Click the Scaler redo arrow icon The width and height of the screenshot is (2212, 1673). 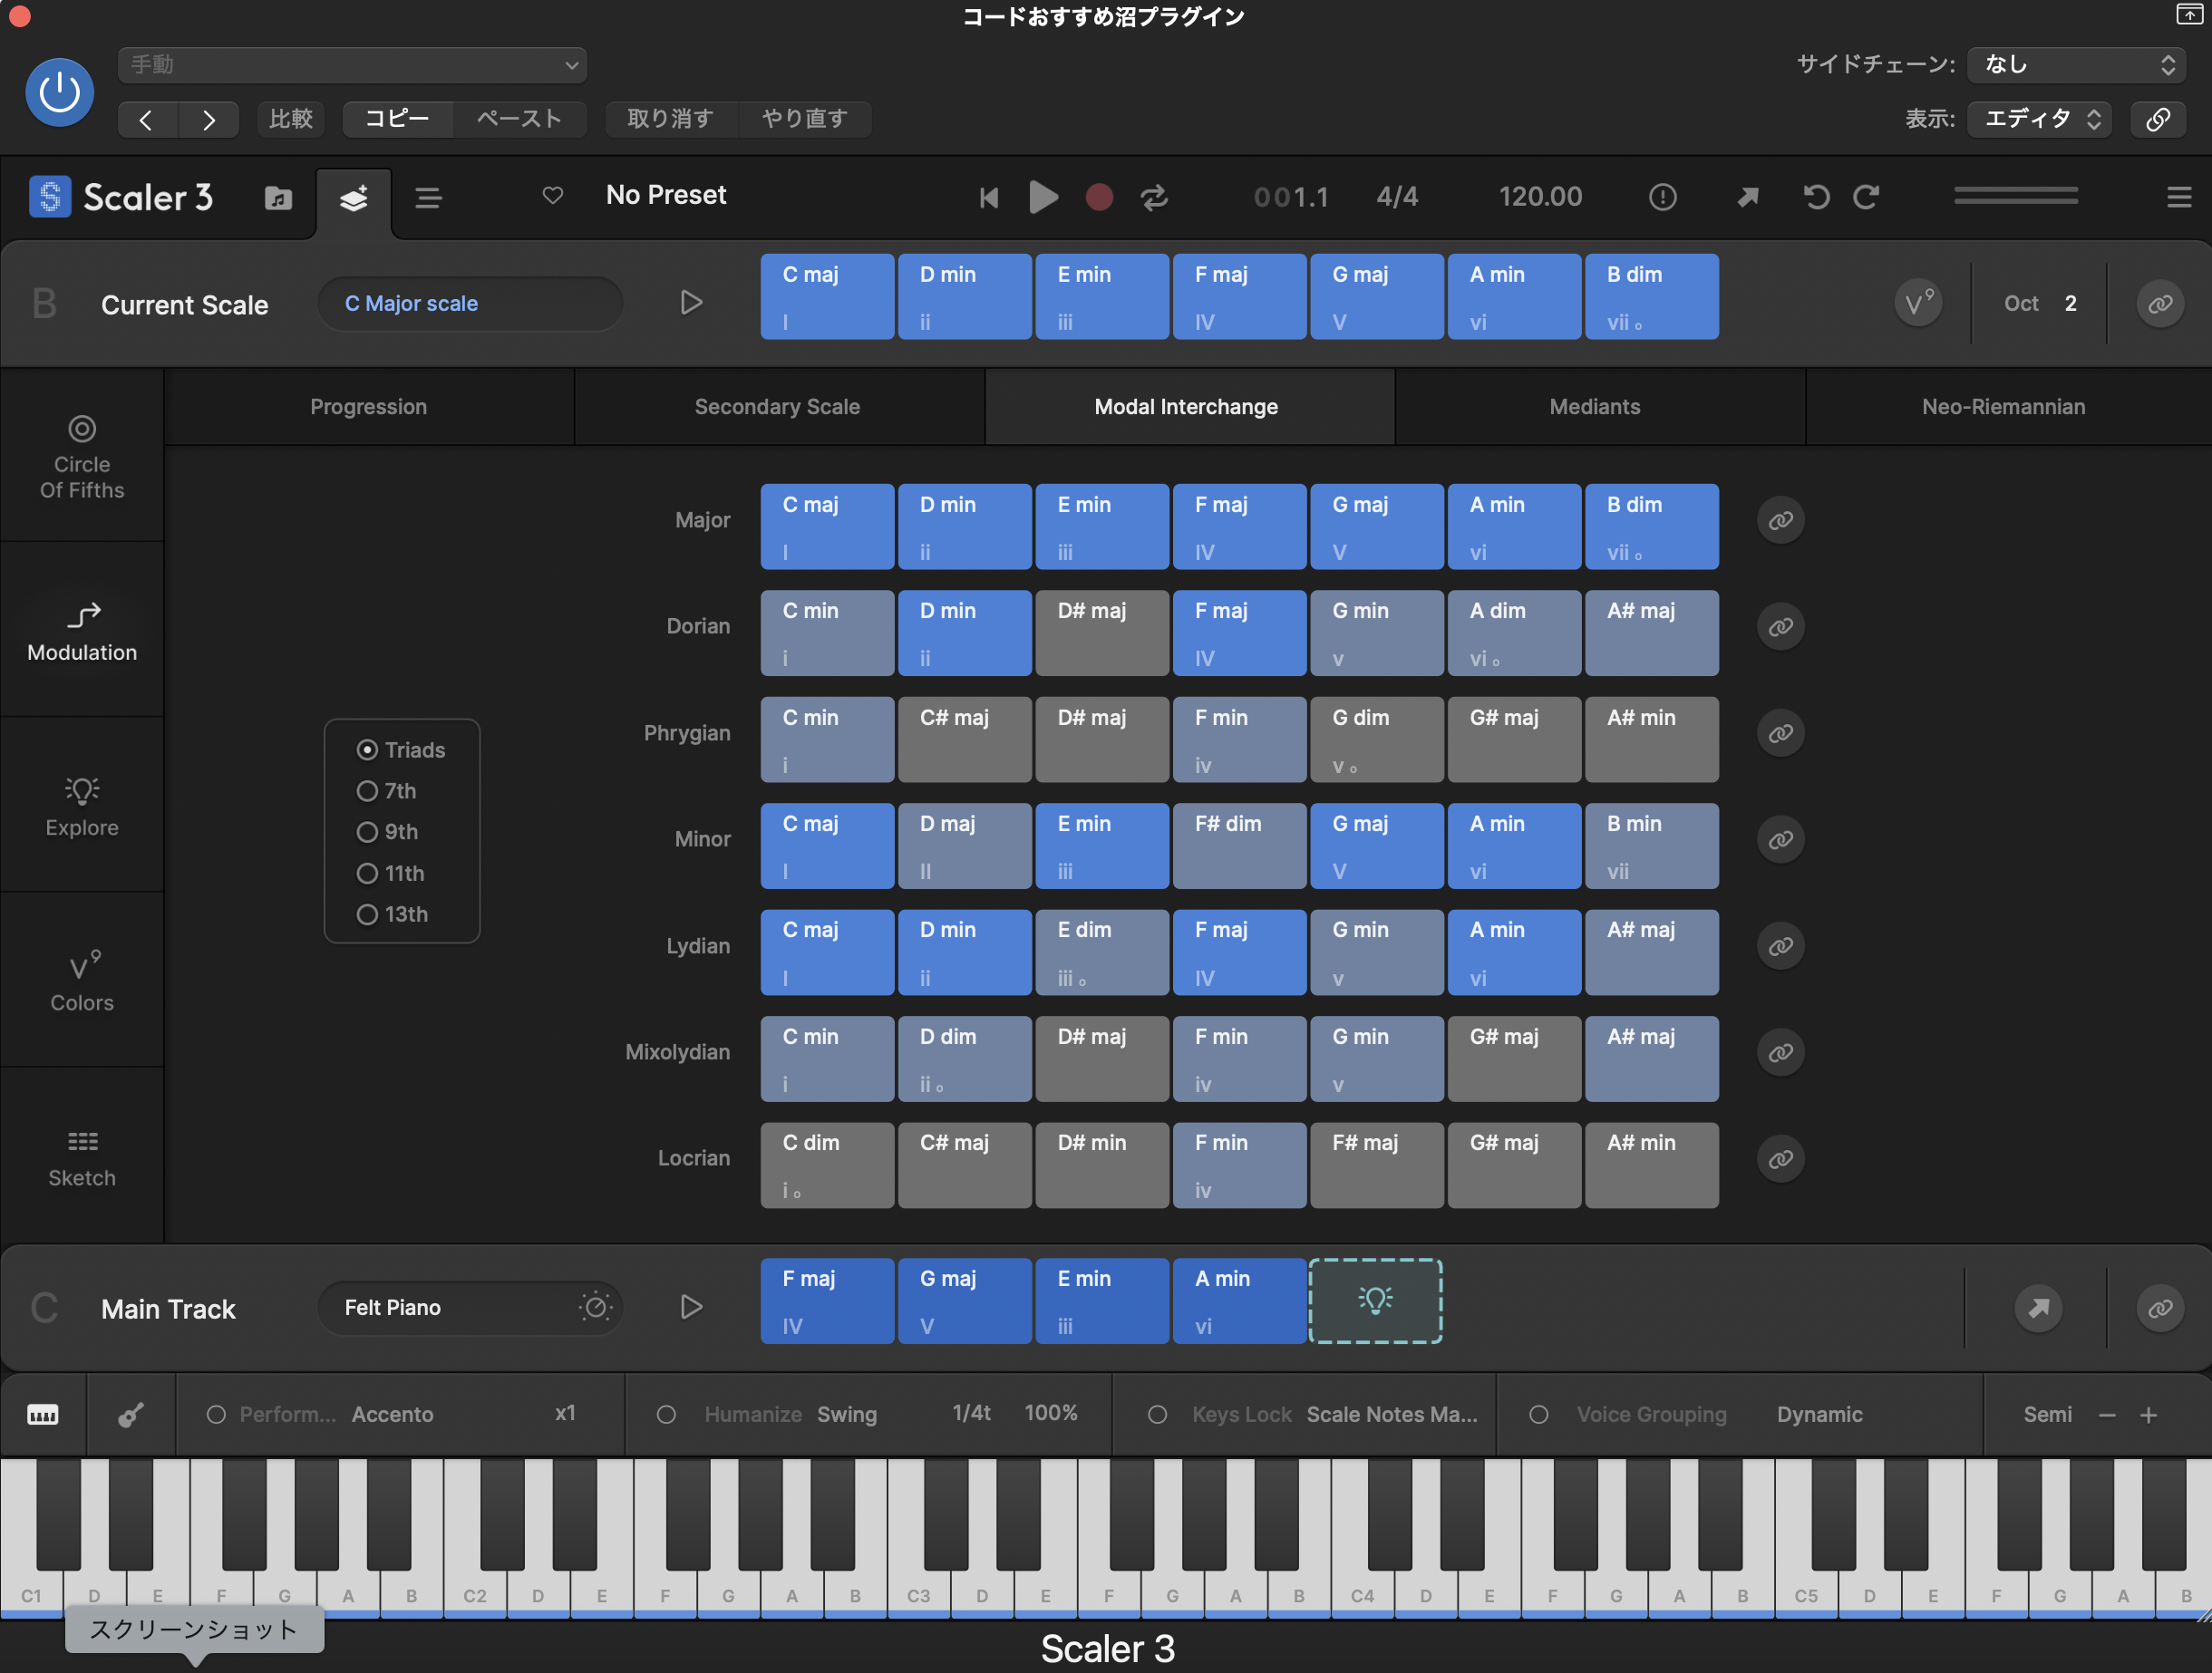(x=1866, y=197)
